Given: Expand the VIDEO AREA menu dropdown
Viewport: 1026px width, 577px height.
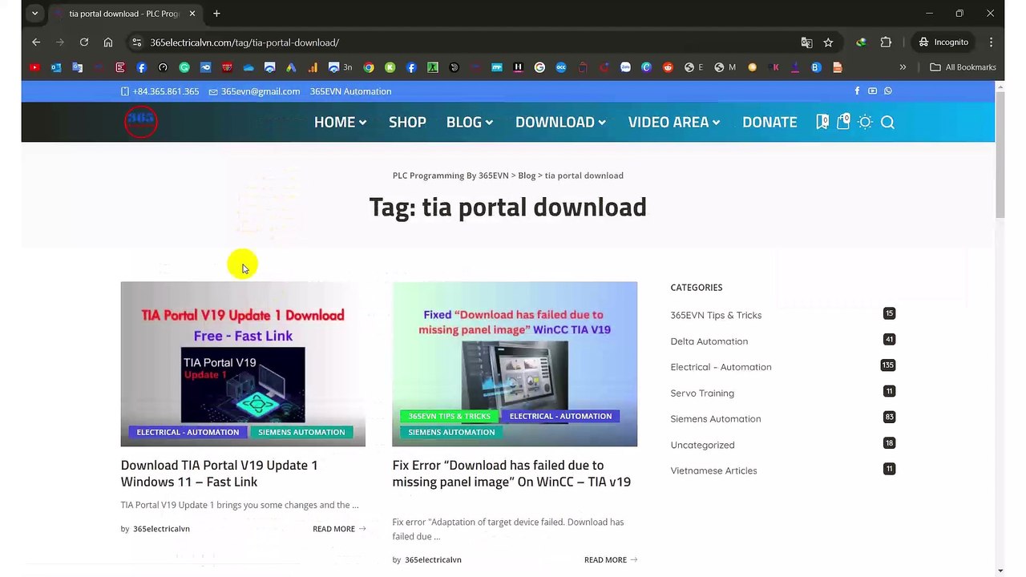Looking at the screenshot, I should tap(674, 122).
